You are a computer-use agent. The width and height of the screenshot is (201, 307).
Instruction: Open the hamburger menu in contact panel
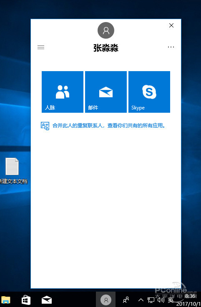(41, 47)
